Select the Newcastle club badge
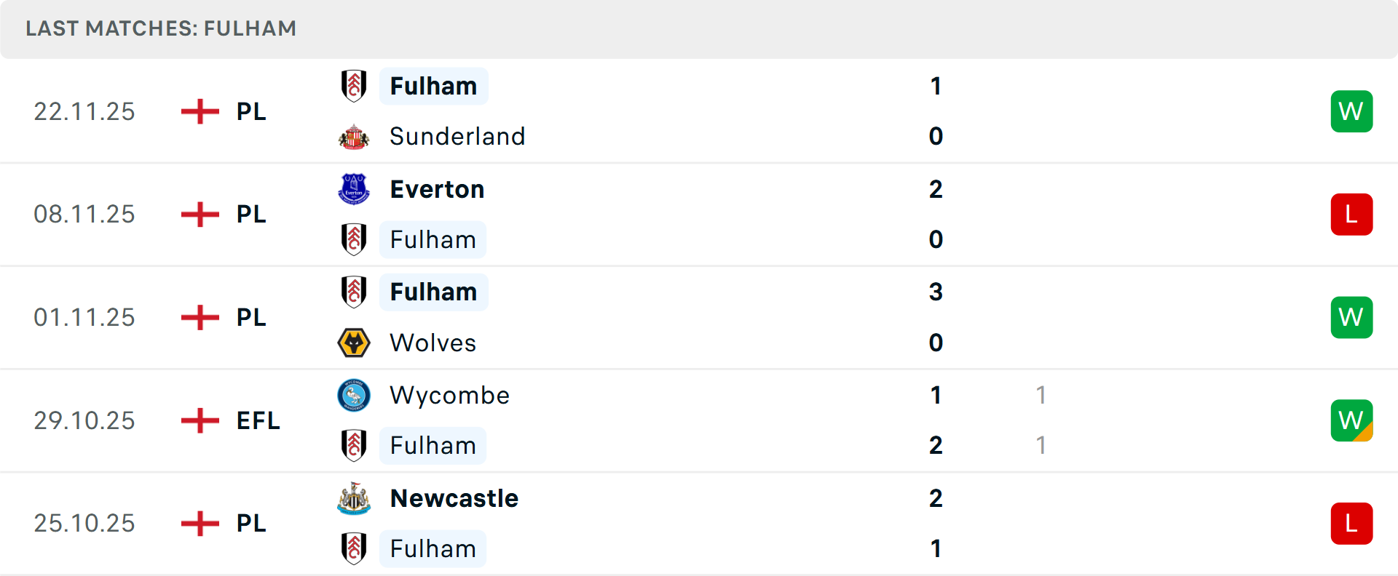Image resolution: width=1398 pixels, height=576 pixels. 354,498
